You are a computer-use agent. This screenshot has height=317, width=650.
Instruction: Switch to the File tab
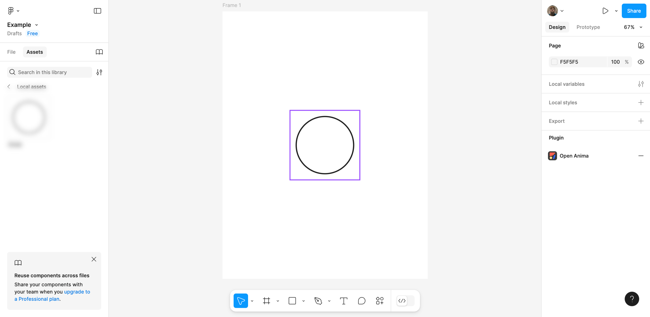tap(11, 52)
